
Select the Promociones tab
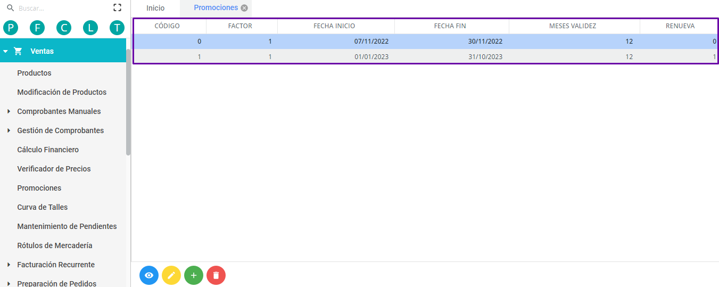[x=216, y=8]
